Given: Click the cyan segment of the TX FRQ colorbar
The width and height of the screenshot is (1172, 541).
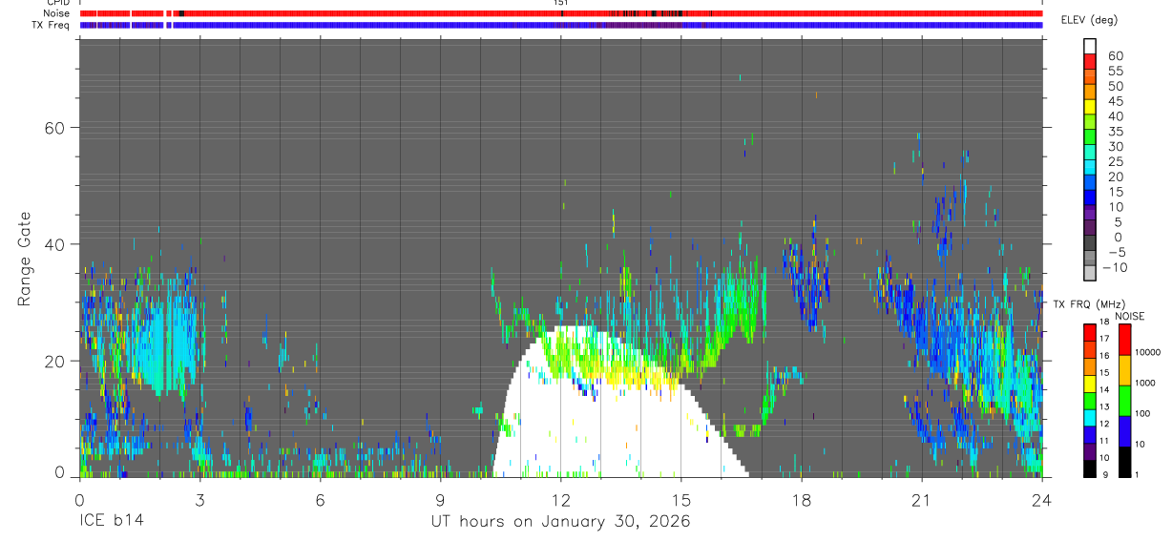Looking at the screenshot, I should pos(1089,418).
